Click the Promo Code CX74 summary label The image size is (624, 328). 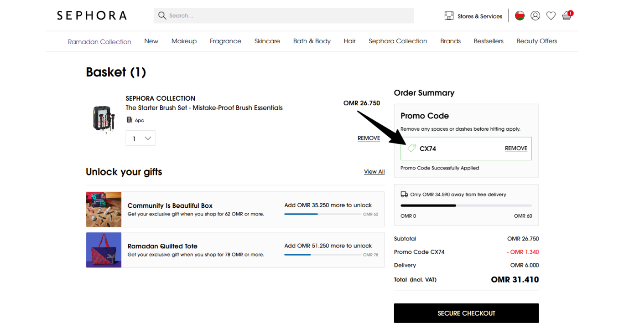tap(419, 252)
